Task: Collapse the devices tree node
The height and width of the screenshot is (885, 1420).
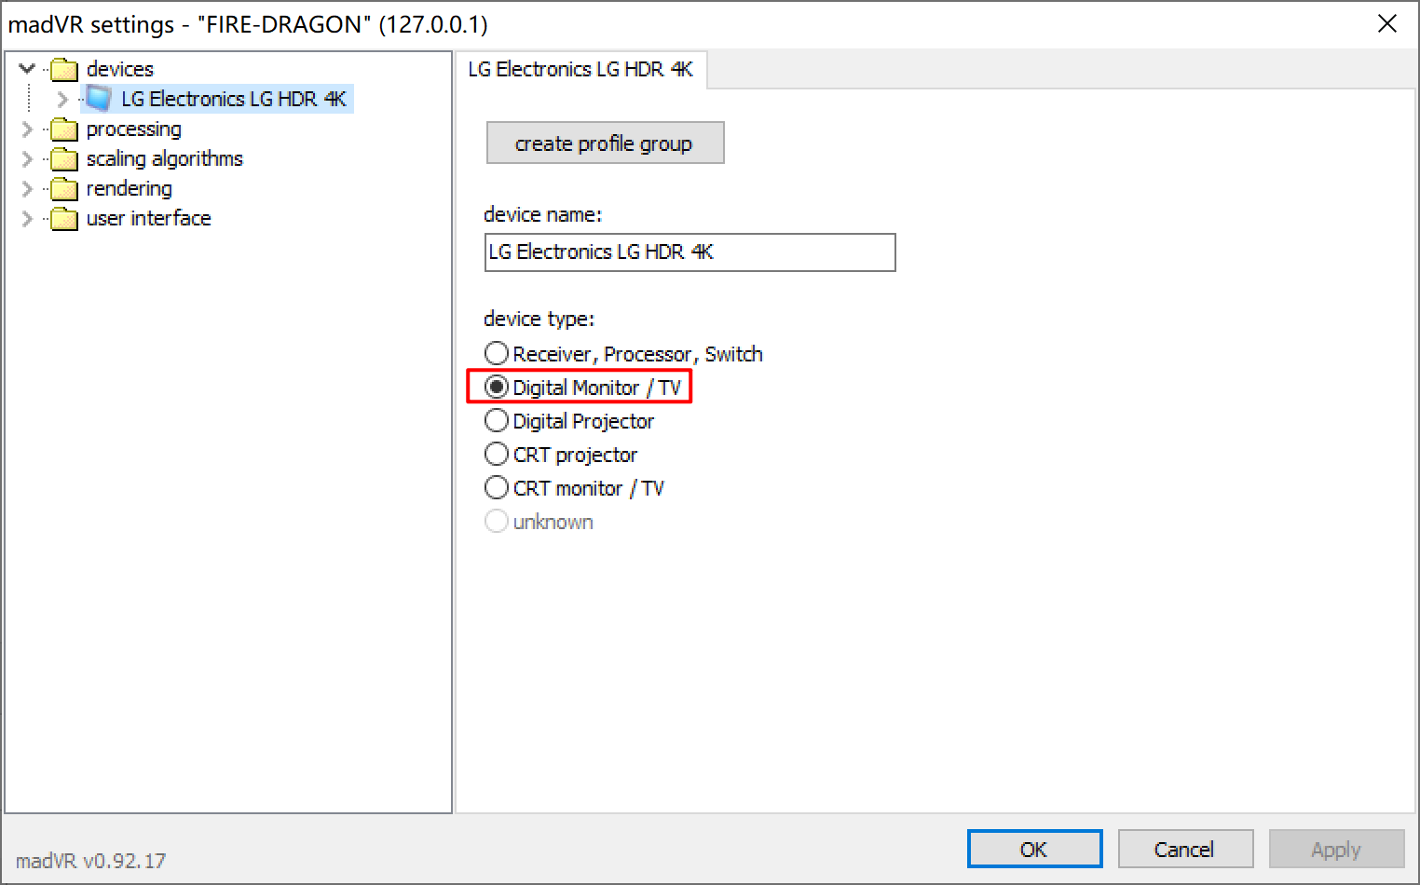Action: [x=27, y=68]
